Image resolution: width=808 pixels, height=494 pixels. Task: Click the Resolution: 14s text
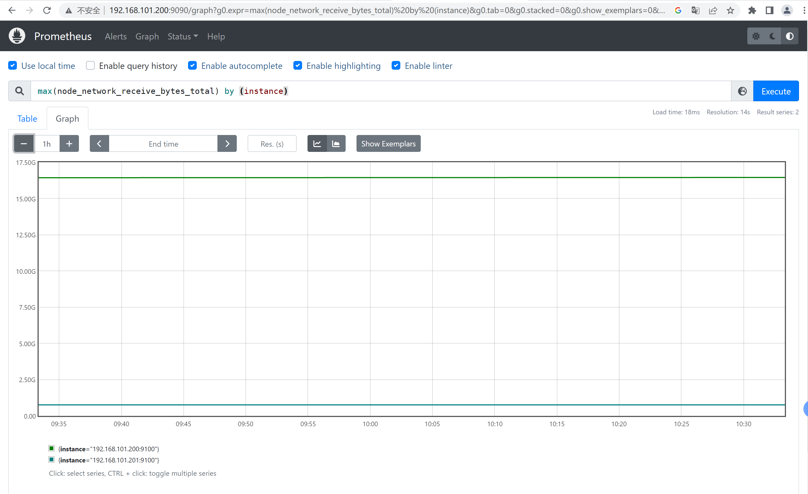[x=728, y=112]
